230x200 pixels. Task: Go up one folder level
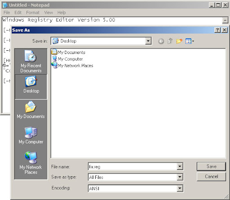pos(170,41)
